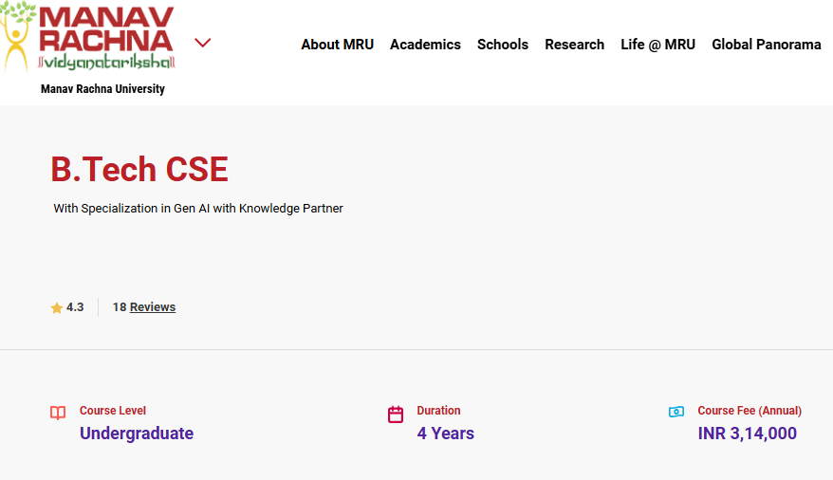Image resolution: width=833 pixels, height=480 pixels.
Task: Click the Duration calendar icon
Action: click(396, 415)
